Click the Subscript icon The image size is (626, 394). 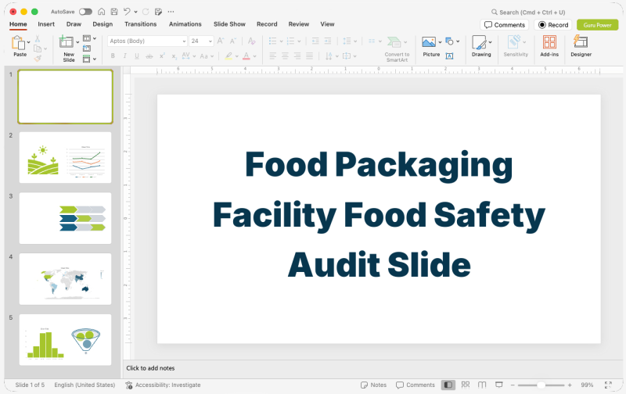174,56
